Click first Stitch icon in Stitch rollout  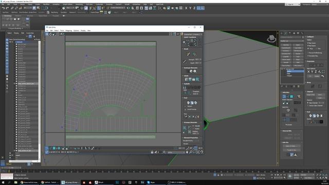(x=186, y=79)
